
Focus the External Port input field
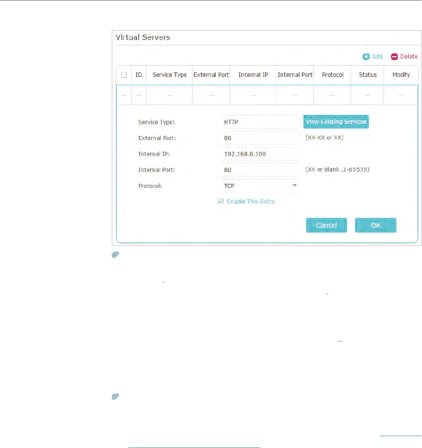tap(260, 138)
